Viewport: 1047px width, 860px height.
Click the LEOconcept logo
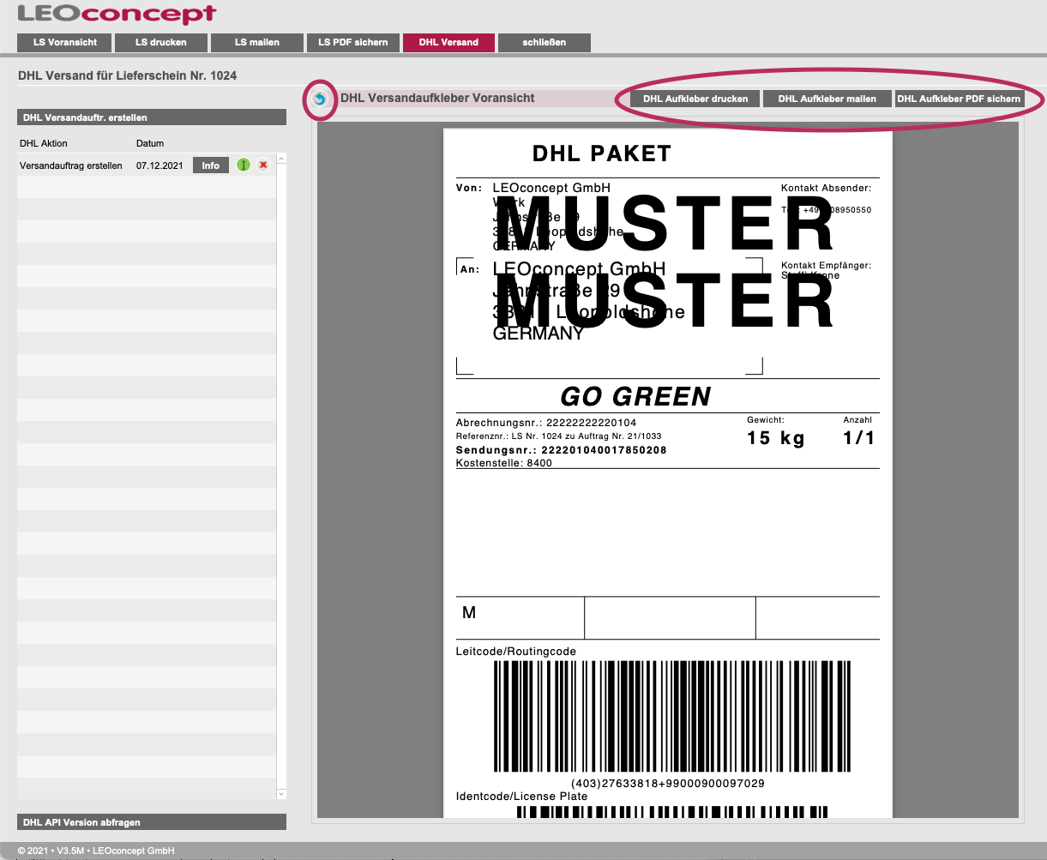[117, 15]
